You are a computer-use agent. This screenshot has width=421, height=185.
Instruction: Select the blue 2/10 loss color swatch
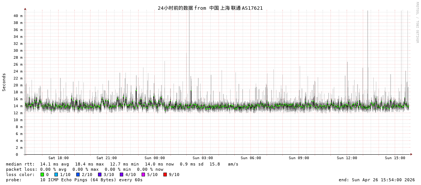click(x=78, y=175)
